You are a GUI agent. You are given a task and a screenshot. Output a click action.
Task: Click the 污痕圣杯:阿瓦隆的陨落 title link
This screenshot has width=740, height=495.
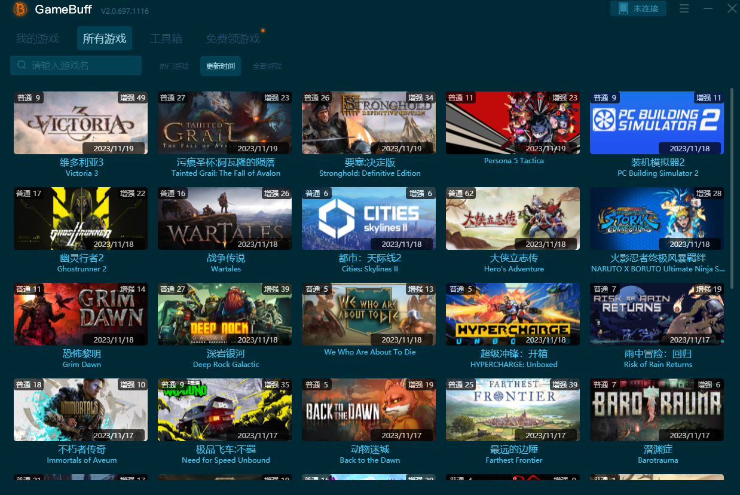pyautogui.click(x=226, y=162)
